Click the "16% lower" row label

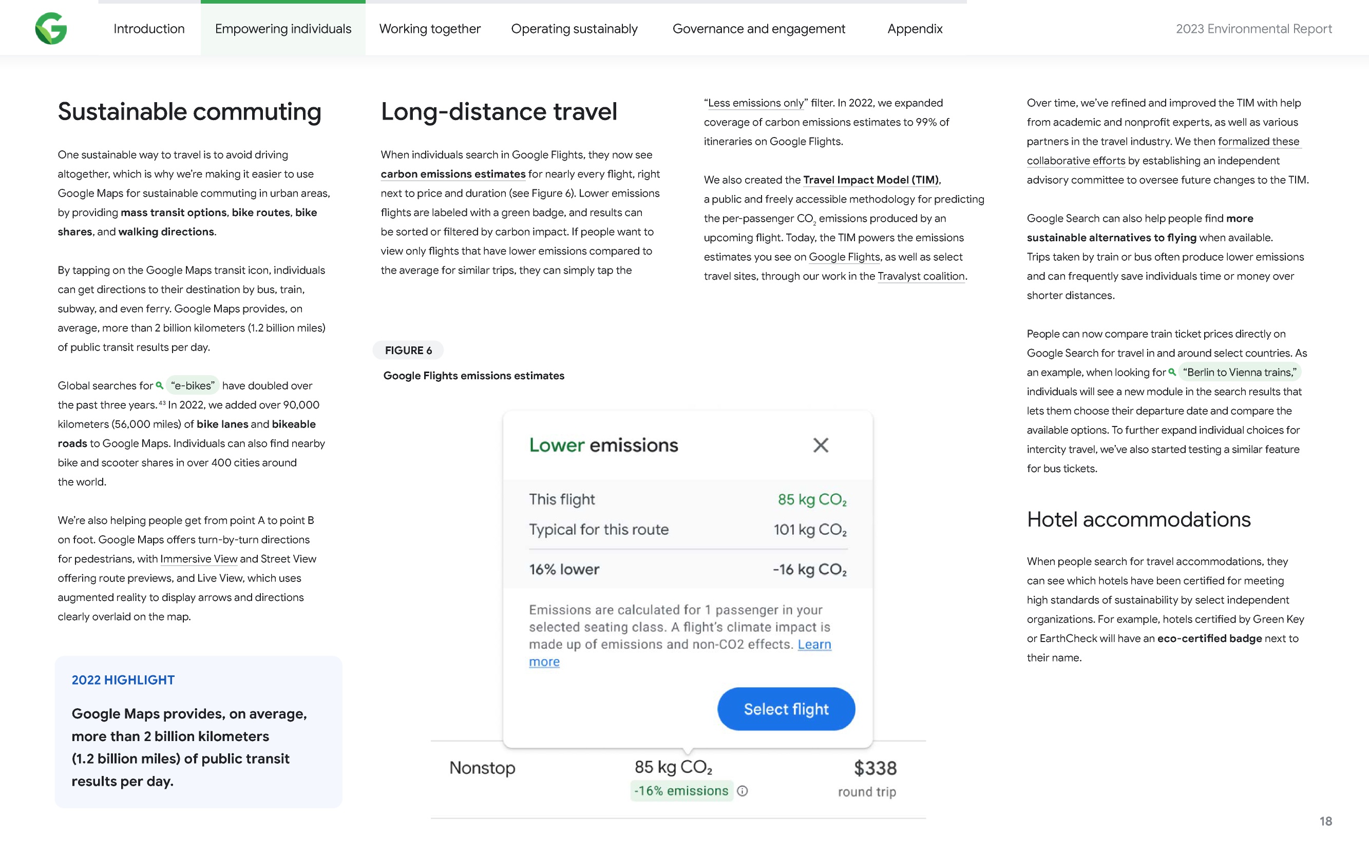point(564,569)
